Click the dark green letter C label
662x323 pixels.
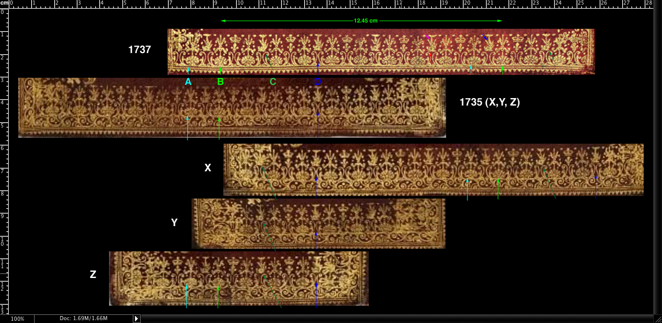[273, 82]
